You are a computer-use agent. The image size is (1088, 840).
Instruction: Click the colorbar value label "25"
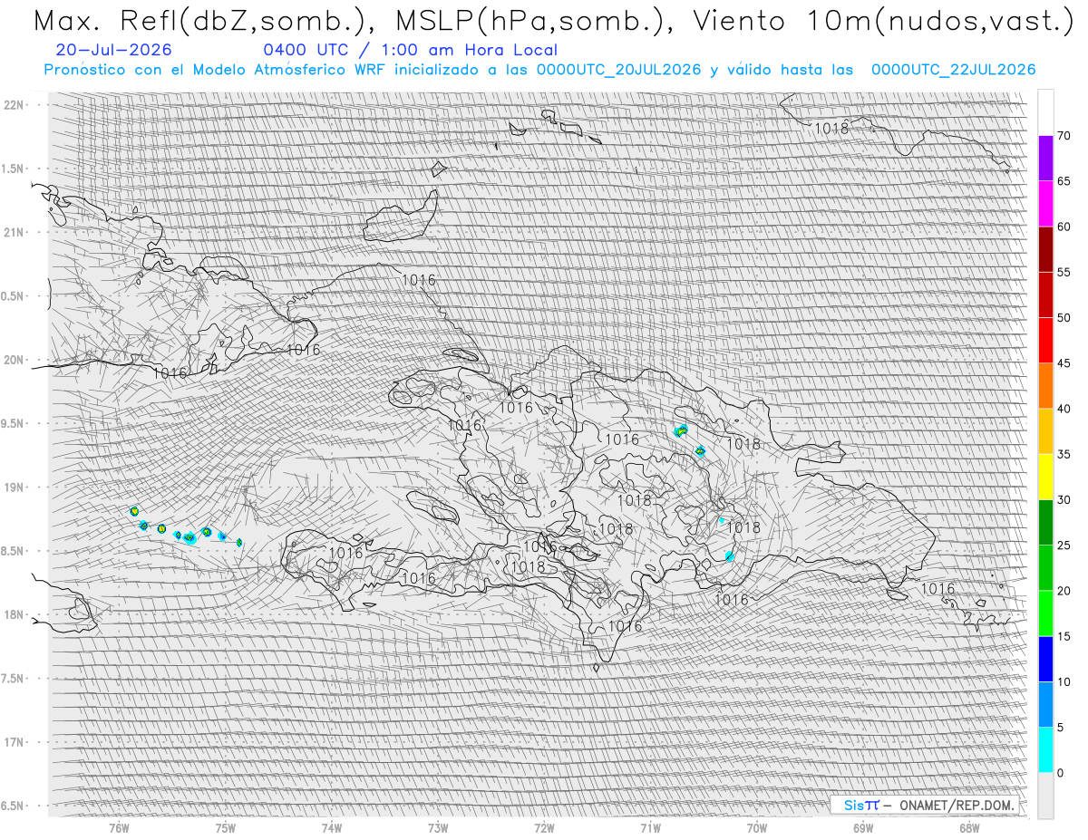[1064, 546]
